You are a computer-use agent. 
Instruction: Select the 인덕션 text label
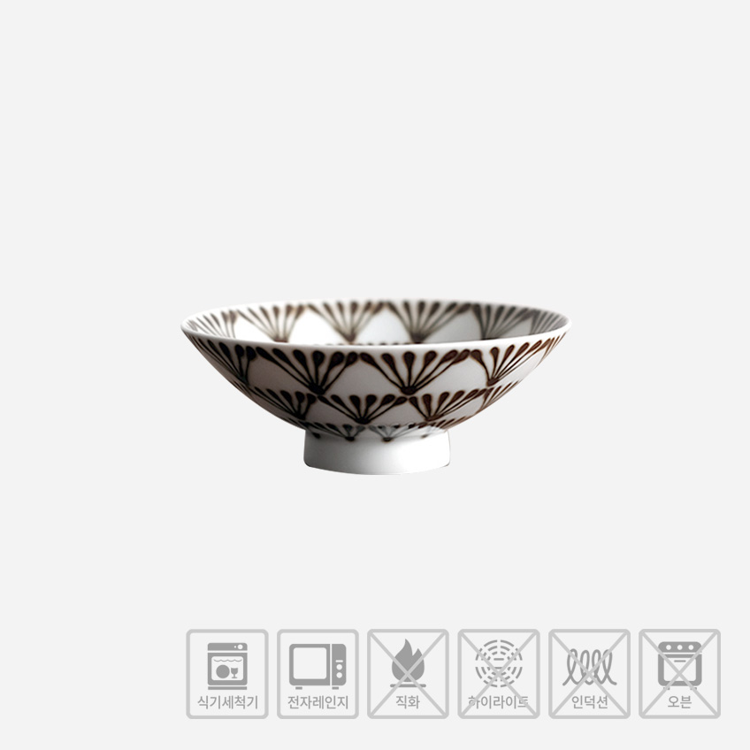589,702
